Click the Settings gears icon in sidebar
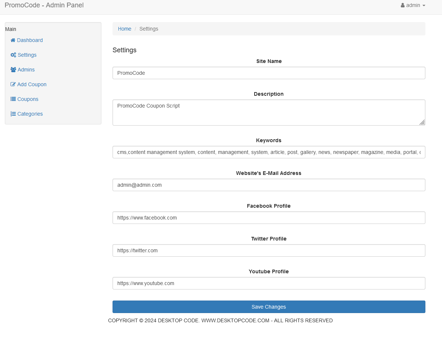This screenshot has height=337, width=442. pos(13,55)
